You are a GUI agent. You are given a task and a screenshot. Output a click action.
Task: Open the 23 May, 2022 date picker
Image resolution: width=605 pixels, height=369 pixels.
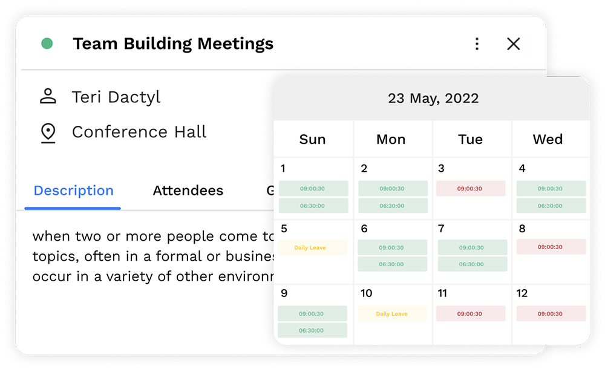pos(434,98)
